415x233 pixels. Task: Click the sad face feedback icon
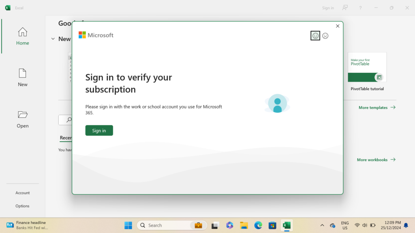(x=325, y=36)
